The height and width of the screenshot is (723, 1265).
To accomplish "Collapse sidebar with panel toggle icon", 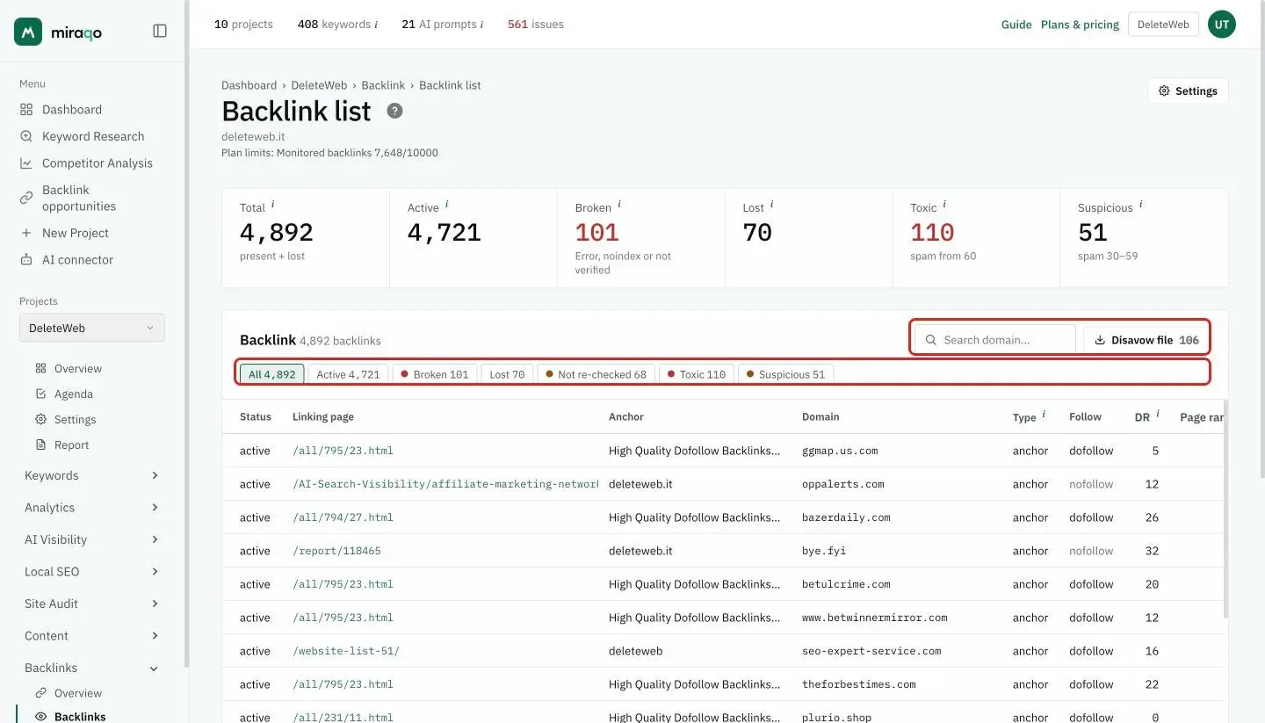I will tap(160, 31).
